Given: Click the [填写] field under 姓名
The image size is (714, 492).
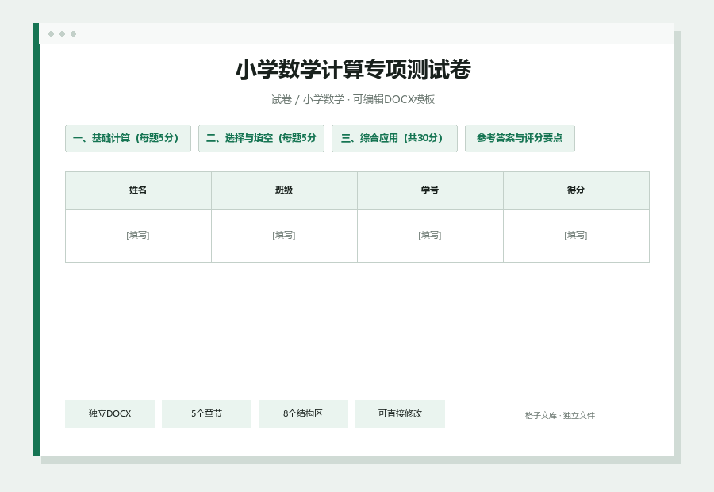Looking at the screenshot, I should (x=138, y=236).
